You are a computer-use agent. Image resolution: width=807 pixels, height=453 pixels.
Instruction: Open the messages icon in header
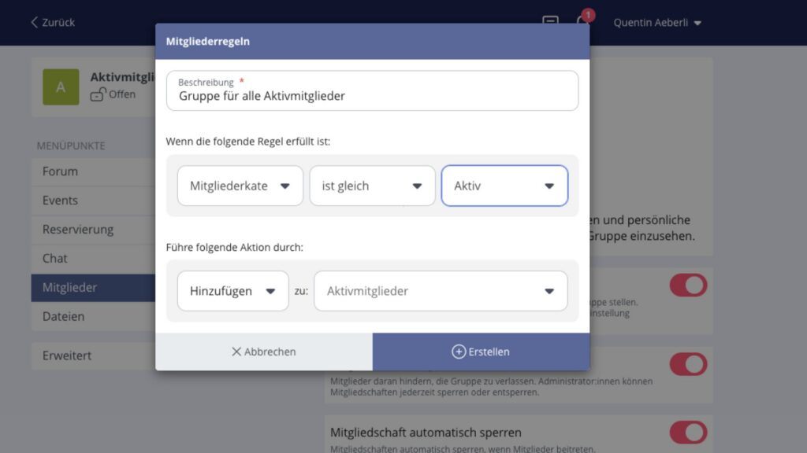550,22
